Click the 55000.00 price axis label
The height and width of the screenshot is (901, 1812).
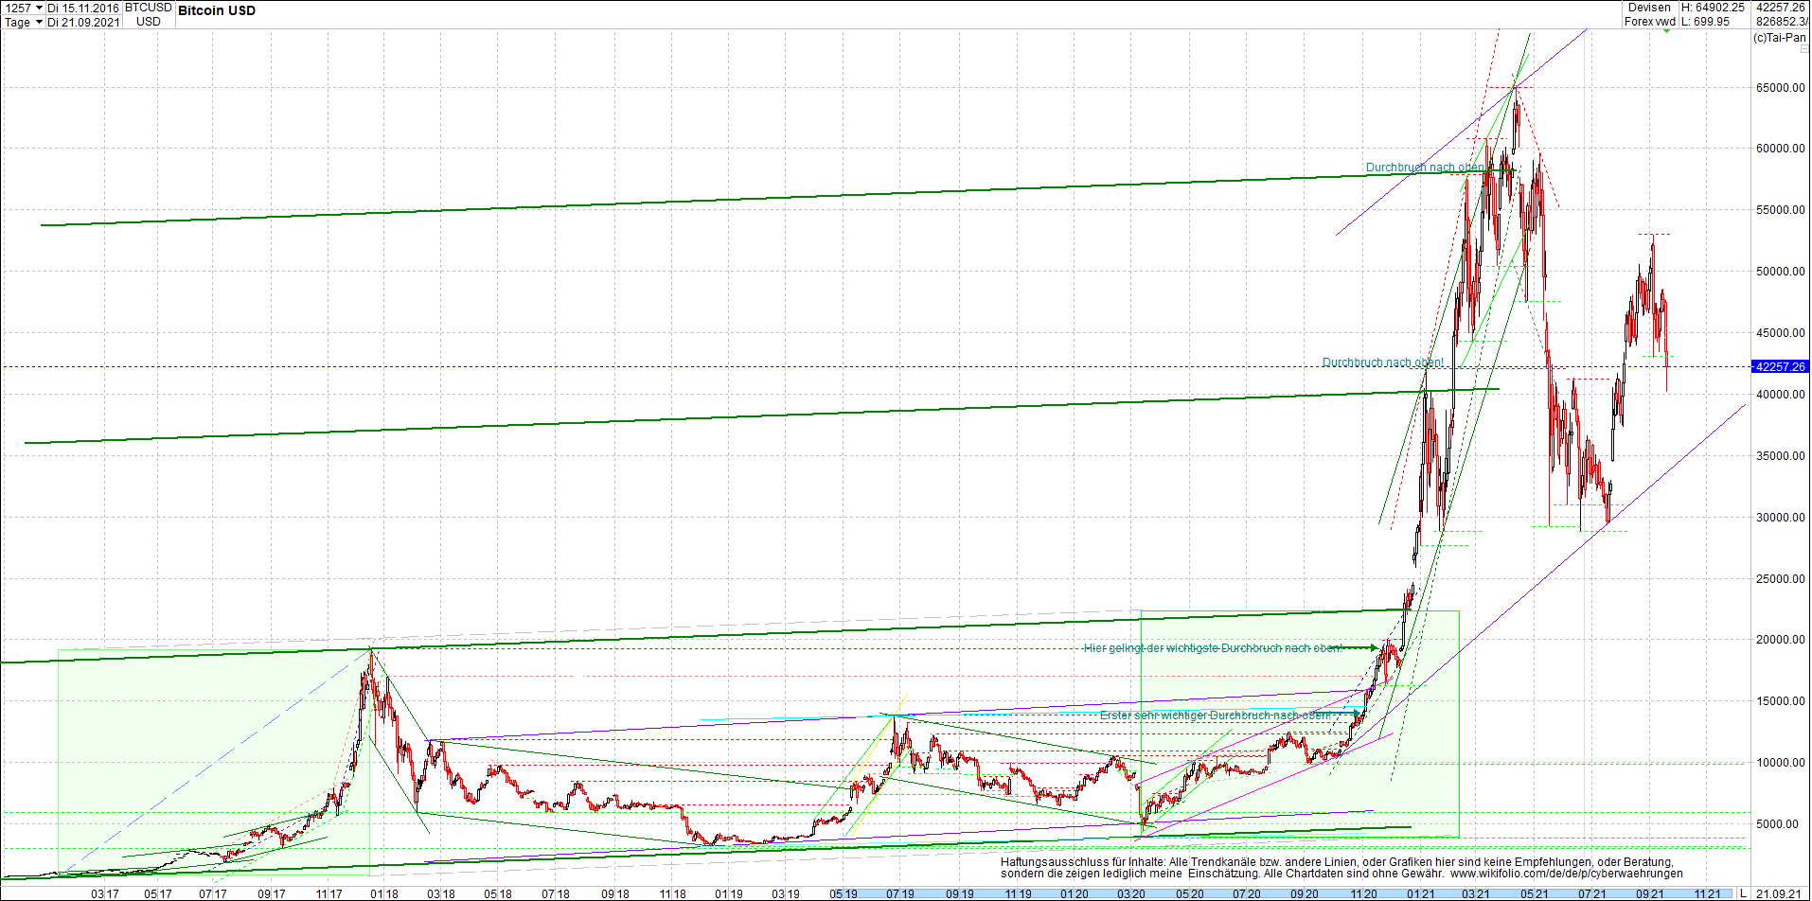pyautogui.click(x=1780, y=210)
